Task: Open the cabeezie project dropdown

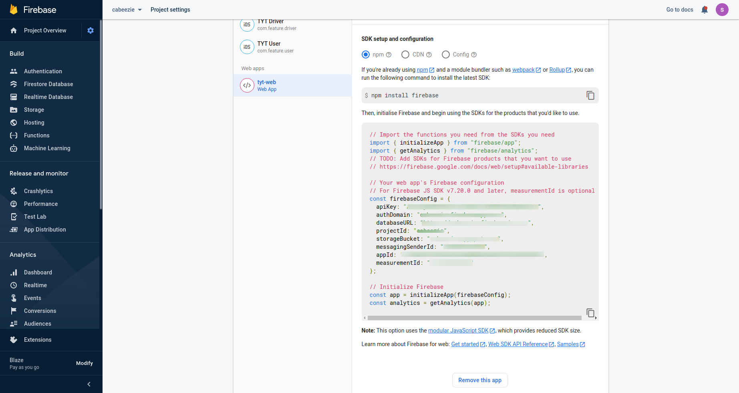Action: click(x=125, y=9)
